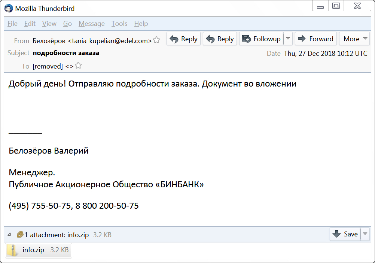This screenshot has height=263, width=375.
Task: Open the Message menu
Action: pyautogui.click(x=92, y=24)
